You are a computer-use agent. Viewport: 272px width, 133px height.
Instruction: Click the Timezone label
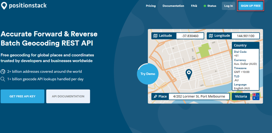pyautogui.click(x=240, y=68)
